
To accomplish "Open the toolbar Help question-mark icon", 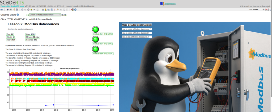I will (x=75, y=10).
